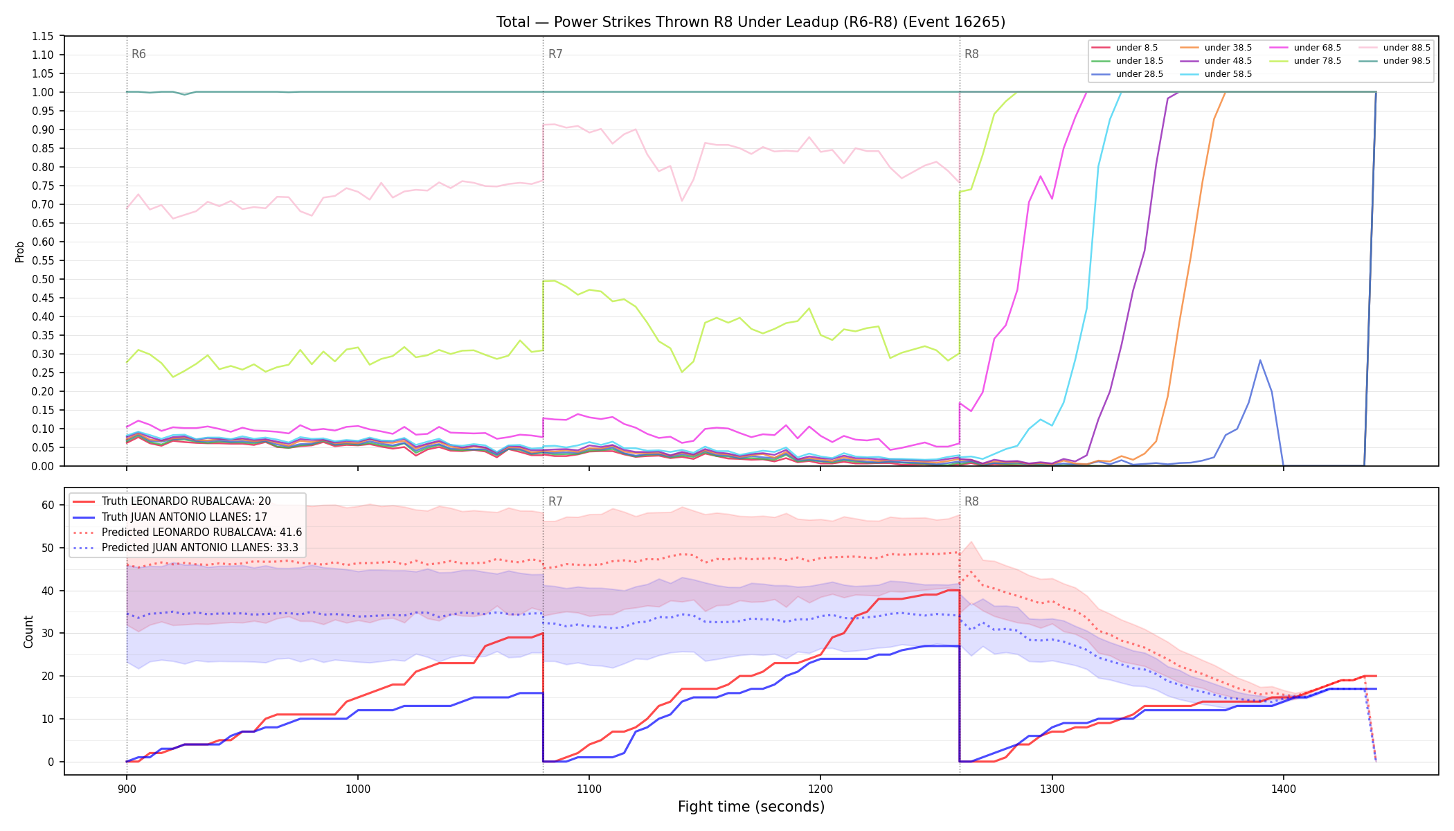Click the 1100 tick on the time axis
1454x831 pixels.
(x=589, y=788)
